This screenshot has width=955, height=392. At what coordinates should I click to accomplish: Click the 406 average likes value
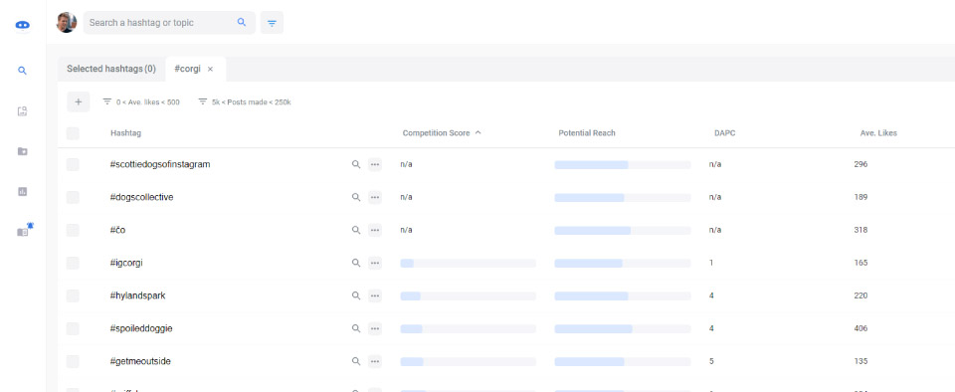pos(860,328)
